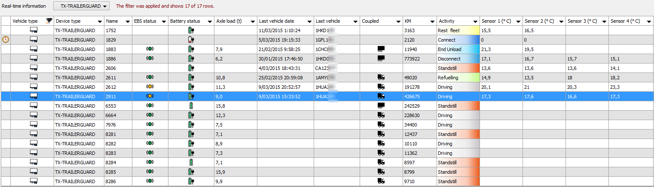Click the filter funnel icon in the Vehicle type header
This screenshot has width=654, height=187.
pyautogui.click(x=49, y=21)
